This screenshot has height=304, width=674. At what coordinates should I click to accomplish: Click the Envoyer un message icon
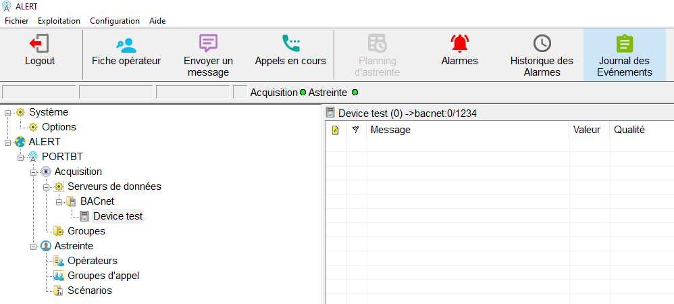point(208,44)
